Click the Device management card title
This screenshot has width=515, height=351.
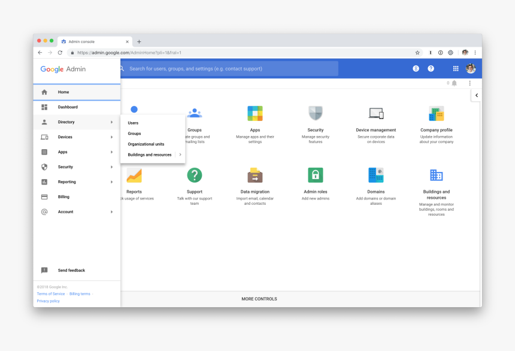376,130
